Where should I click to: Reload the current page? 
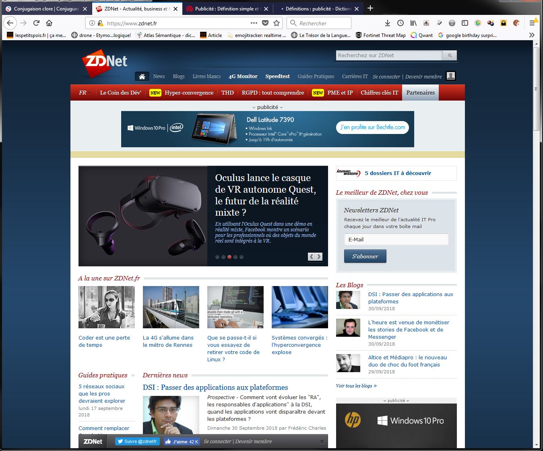36,23
